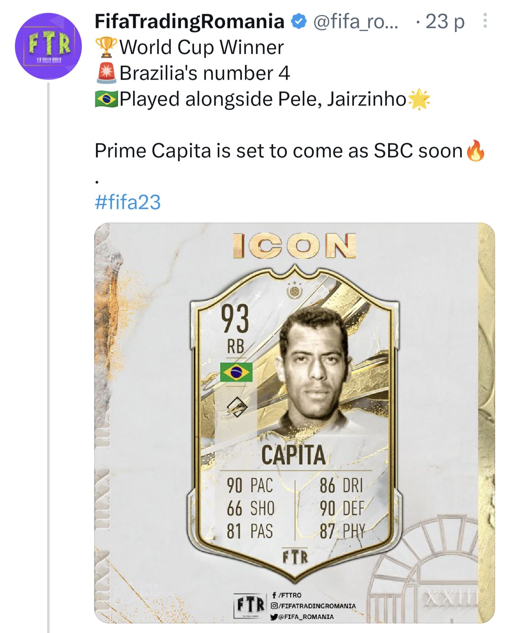Open the #fifa23 hashtag
The width and height of the screenshot is (510, 633).
pos(128,202)
